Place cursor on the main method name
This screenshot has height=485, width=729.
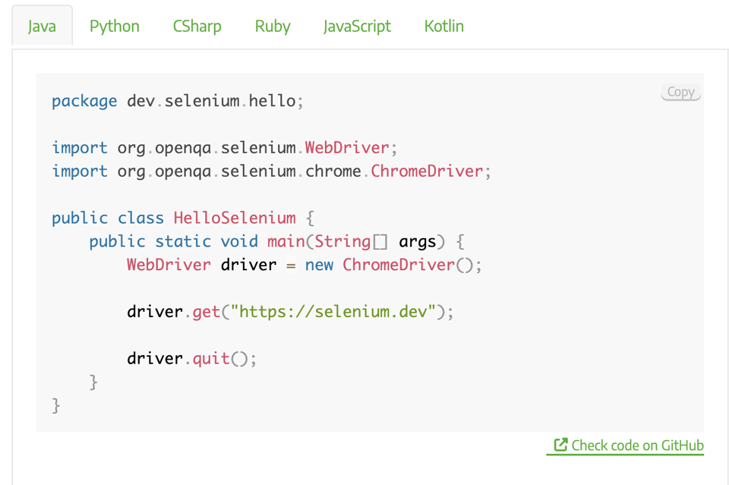click(x=286, y=241)
